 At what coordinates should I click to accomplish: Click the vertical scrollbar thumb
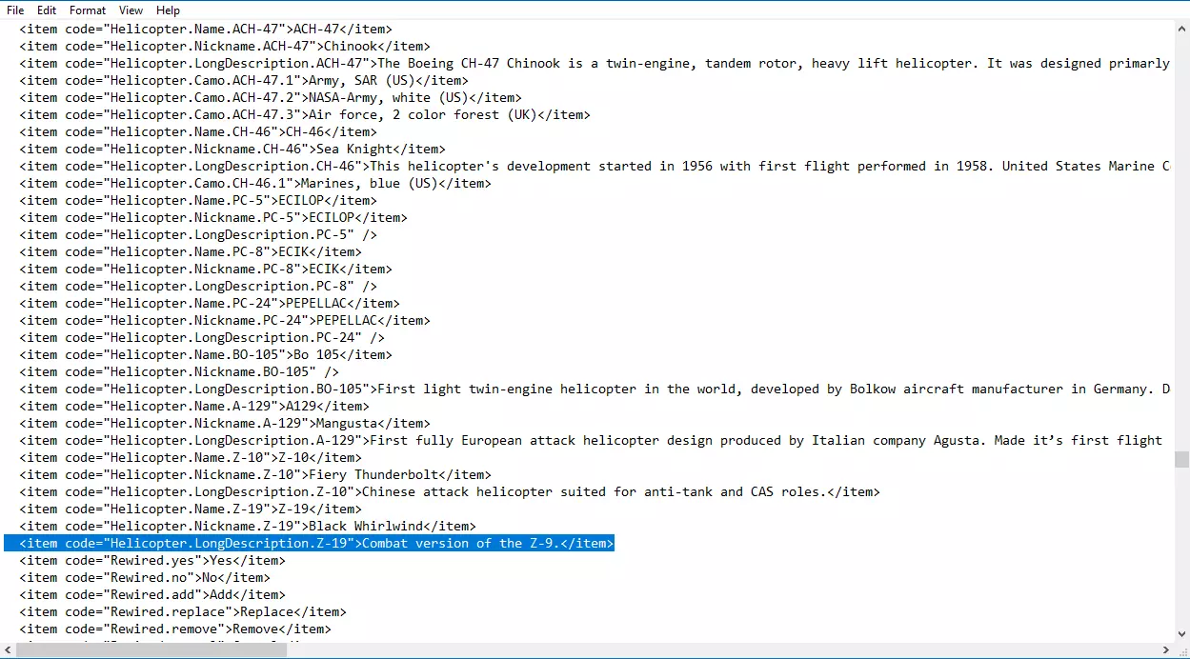tap(1181, 459)
